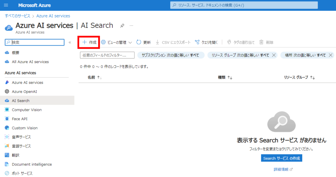Click the 更新 refresh icon
336x177 pixels.
[139, 42]
